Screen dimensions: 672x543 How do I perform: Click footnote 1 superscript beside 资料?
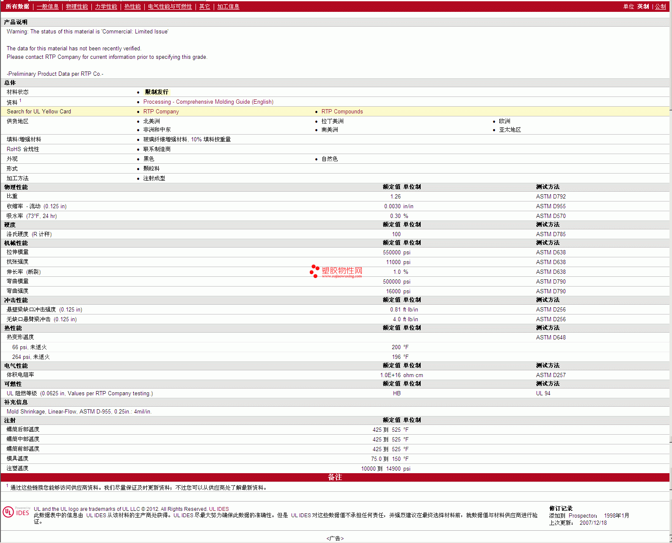pyautogui.click(x=20, y=100)
